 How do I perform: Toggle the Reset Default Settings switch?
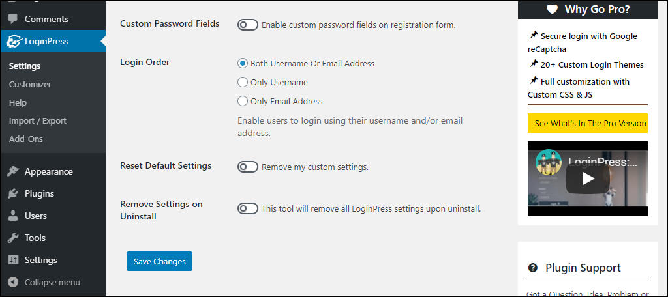point(248,167)
